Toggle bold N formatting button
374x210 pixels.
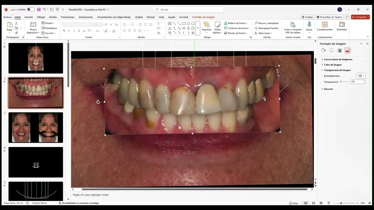tap(64, 31)
